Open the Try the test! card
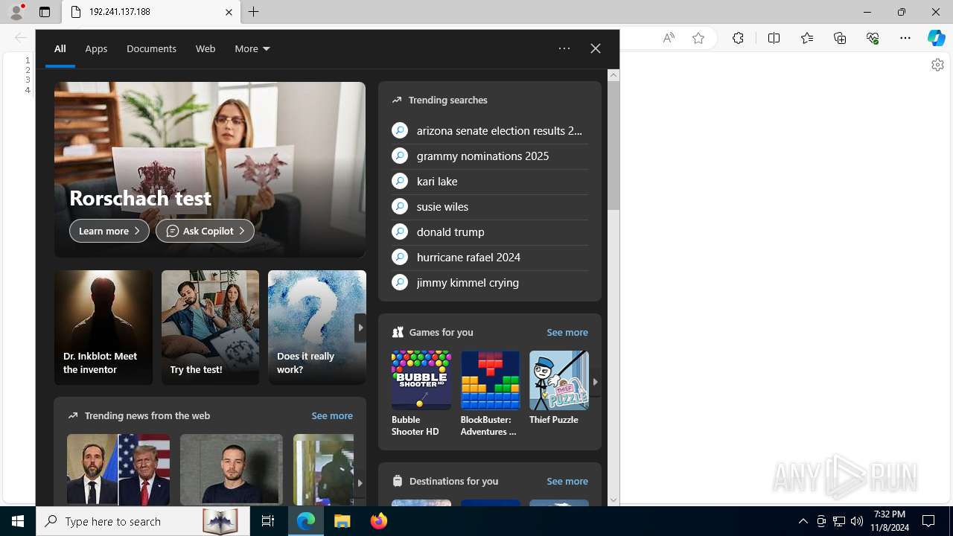953x536 pixels. [211, 328]
